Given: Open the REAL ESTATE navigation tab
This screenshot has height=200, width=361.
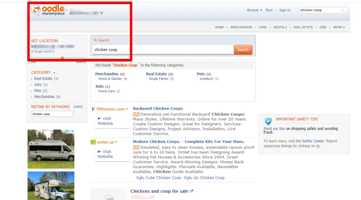Looking at the screenshot, I should tap(303, 27).
